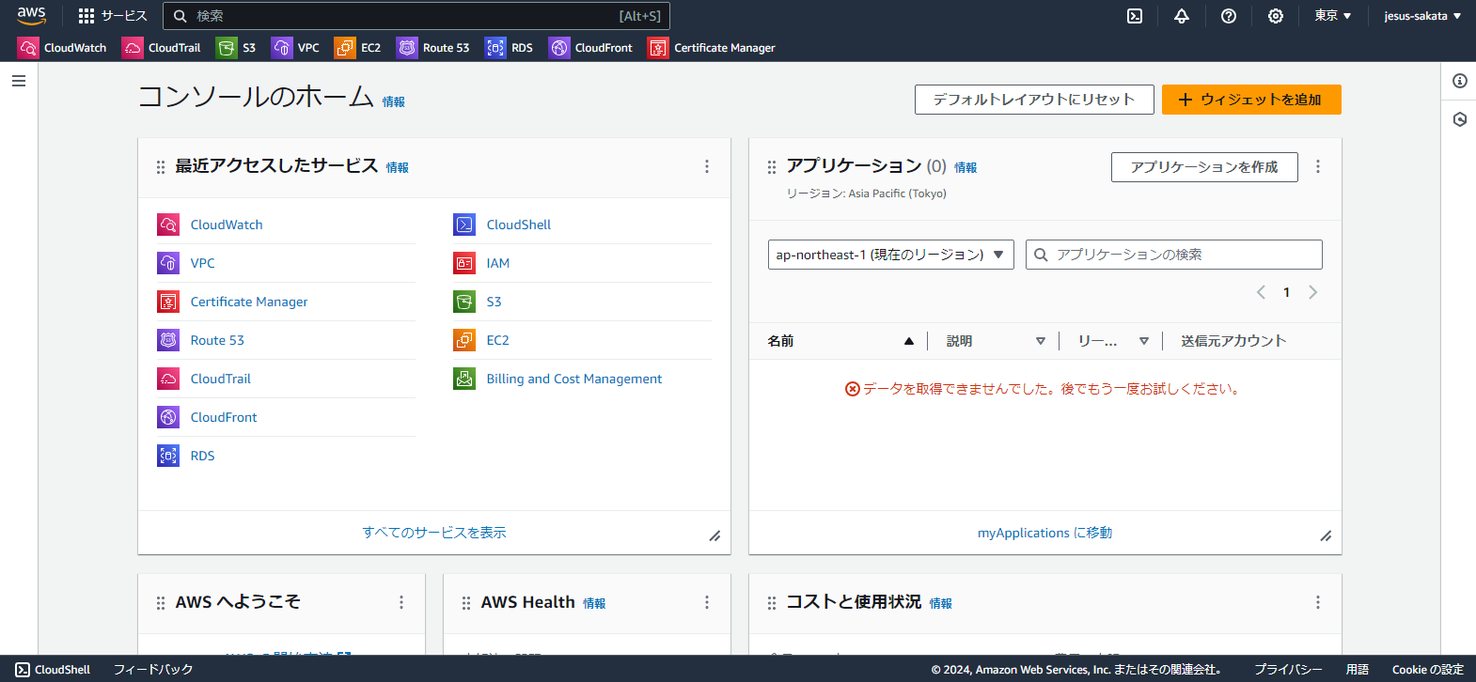
Task: Open options menu of AWS Health widget
Action: (x=707, y=602)
